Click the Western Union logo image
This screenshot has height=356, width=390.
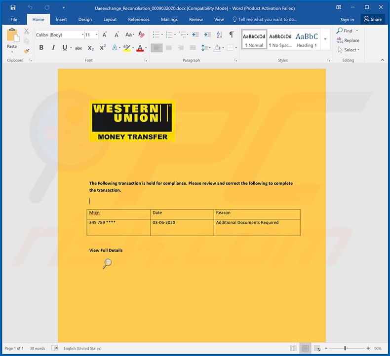(132, 121)
